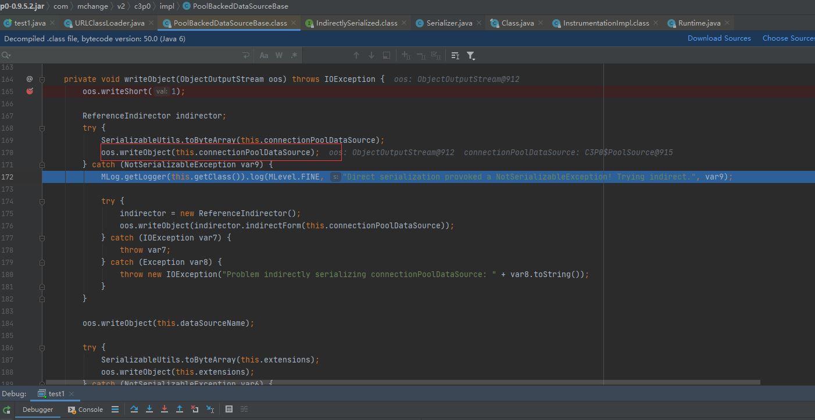Viewport: 815px width, 420px height.
Task: Click the PoolBackedDataSourceBase breadcrumb
Action: pos(235,6)
